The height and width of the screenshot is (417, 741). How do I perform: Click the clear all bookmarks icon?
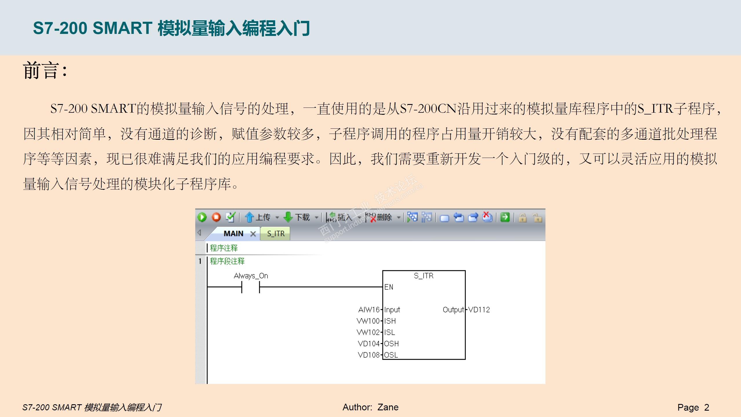pyautogui.click(x=487, y=217)
